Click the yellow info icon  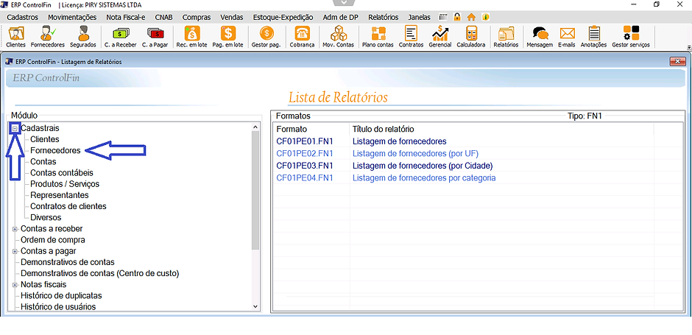pyautogui.click(x=485, y=17)
